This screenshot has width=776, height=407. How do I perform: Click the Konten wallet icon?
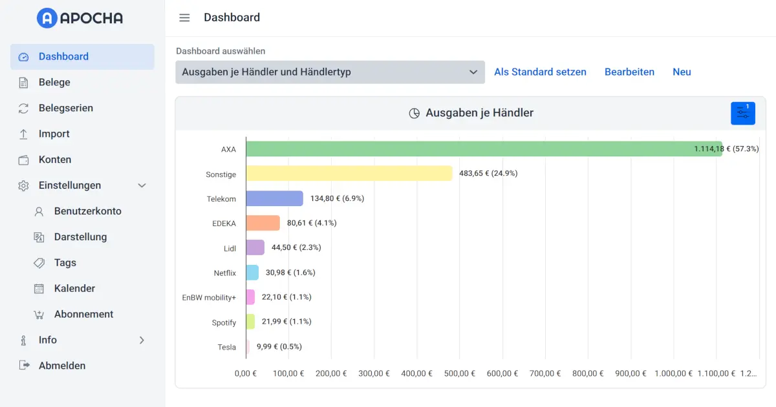24,160
